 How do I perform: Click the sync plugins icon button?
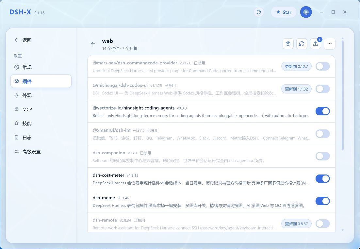tap(302, 44)
